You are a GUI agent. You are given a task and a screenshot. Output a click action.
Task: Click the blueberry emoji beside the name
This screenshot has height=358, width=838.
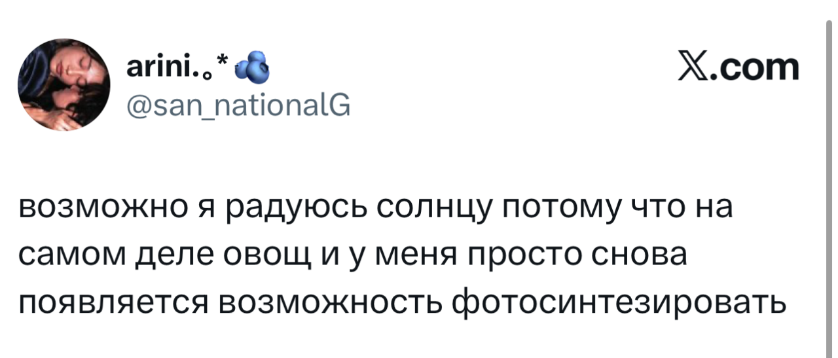(249, 69)
